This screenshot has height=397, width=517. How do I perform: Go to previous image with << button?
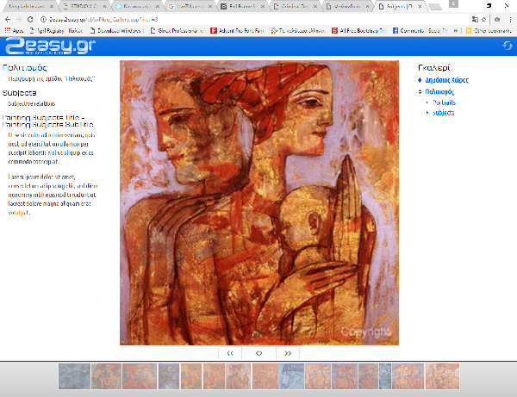coord(230,353)
